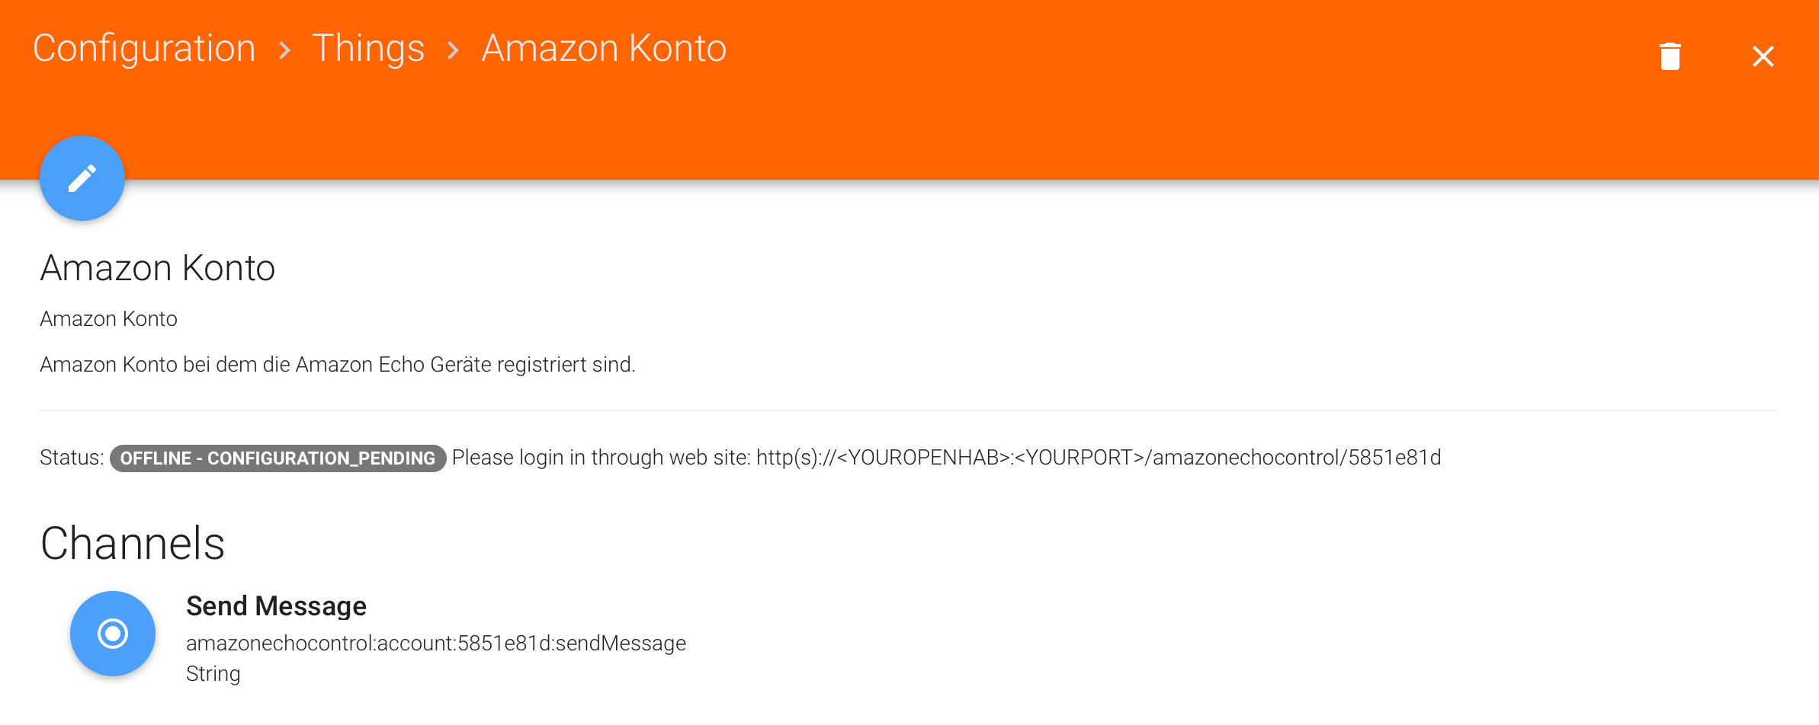Click the chevron after Configuration breadcrumb
1819x725 pixels.
pos(285,50)
